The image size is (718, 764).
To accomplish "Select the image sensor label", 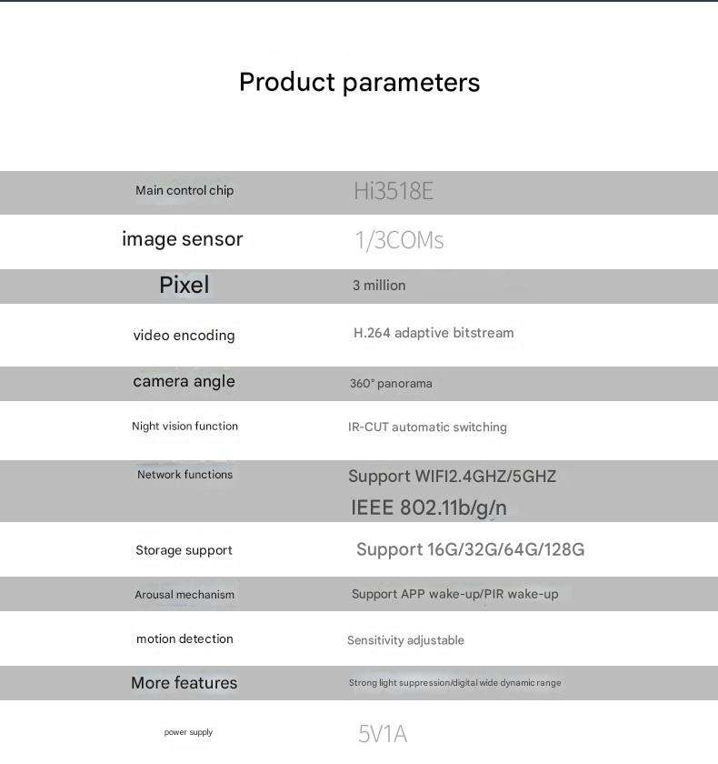I will 183,239.
